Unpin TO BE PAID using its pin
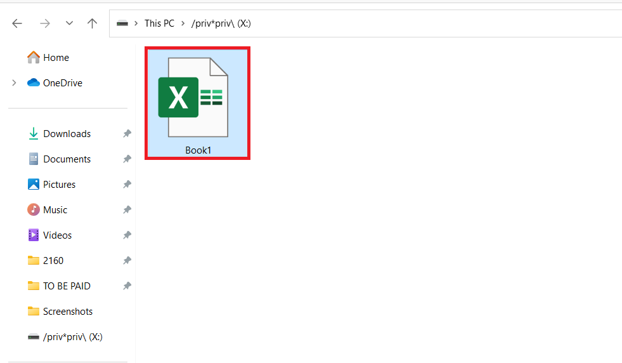This screenshot has width=622, height=363. 127,286
